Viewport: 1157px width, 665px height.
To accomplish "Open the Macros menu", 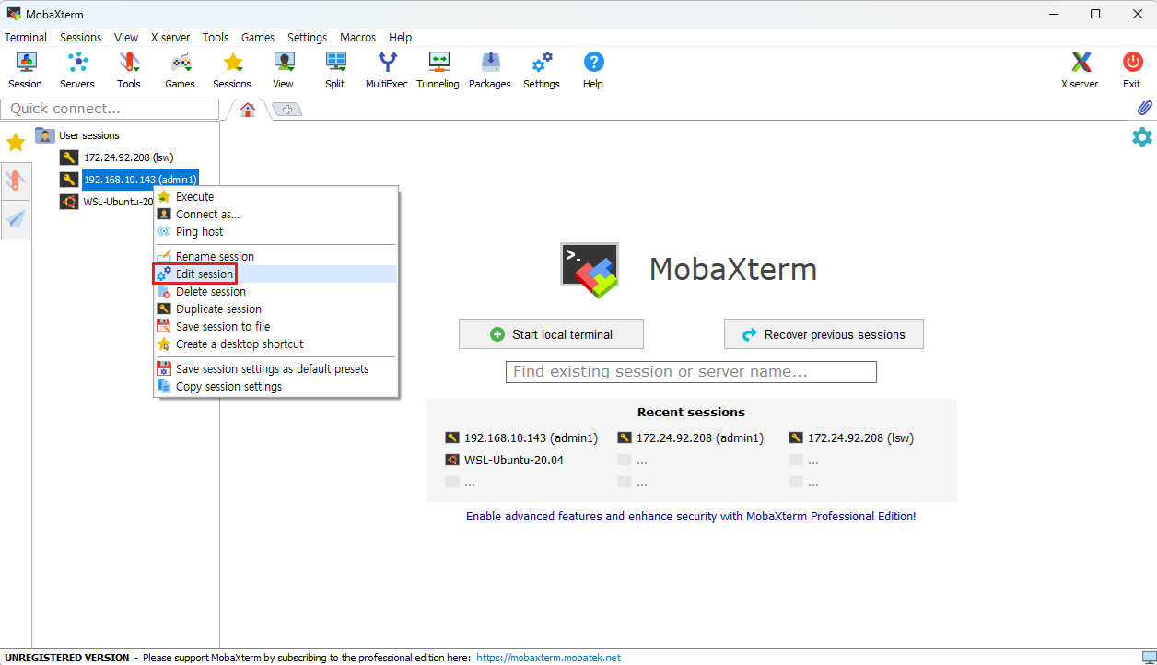I will pyautogui.click(x=357, y=38).
